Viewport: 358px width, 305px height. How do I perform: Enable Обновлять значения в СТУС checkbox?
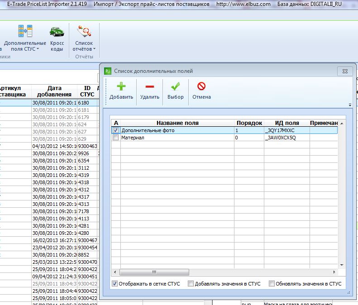point(272,284)
